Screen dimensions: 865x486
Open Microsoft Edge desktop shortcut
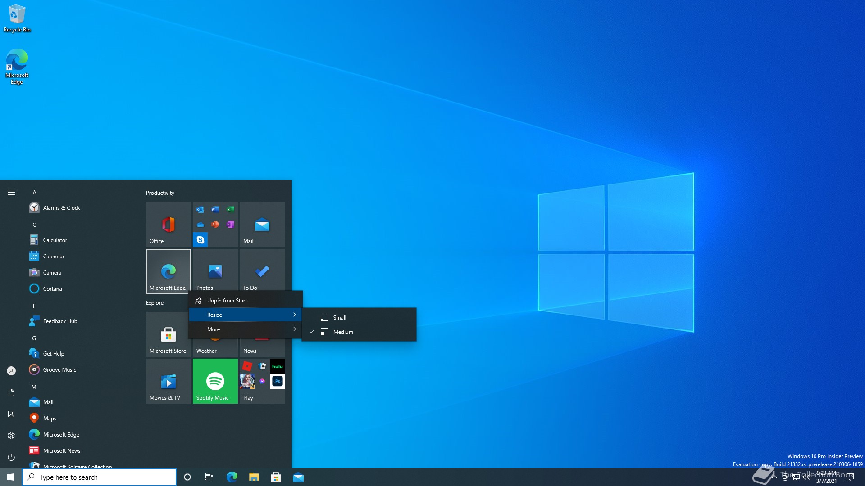(17, 67)
